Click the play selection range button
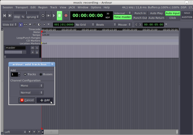The width and height of the screenshot is (193, 135). point(48,16)
